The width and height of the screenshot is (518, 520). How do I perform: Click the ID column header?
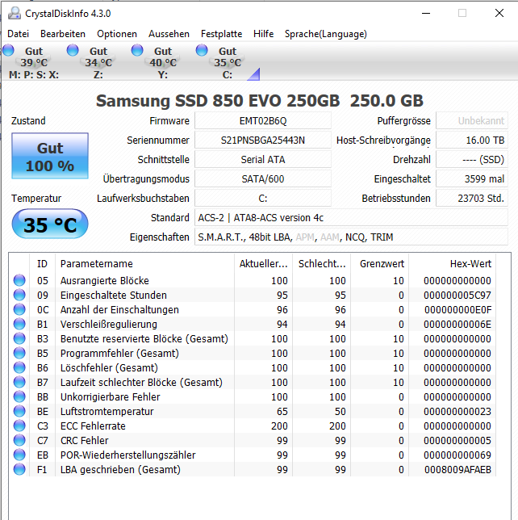(43, 264)
